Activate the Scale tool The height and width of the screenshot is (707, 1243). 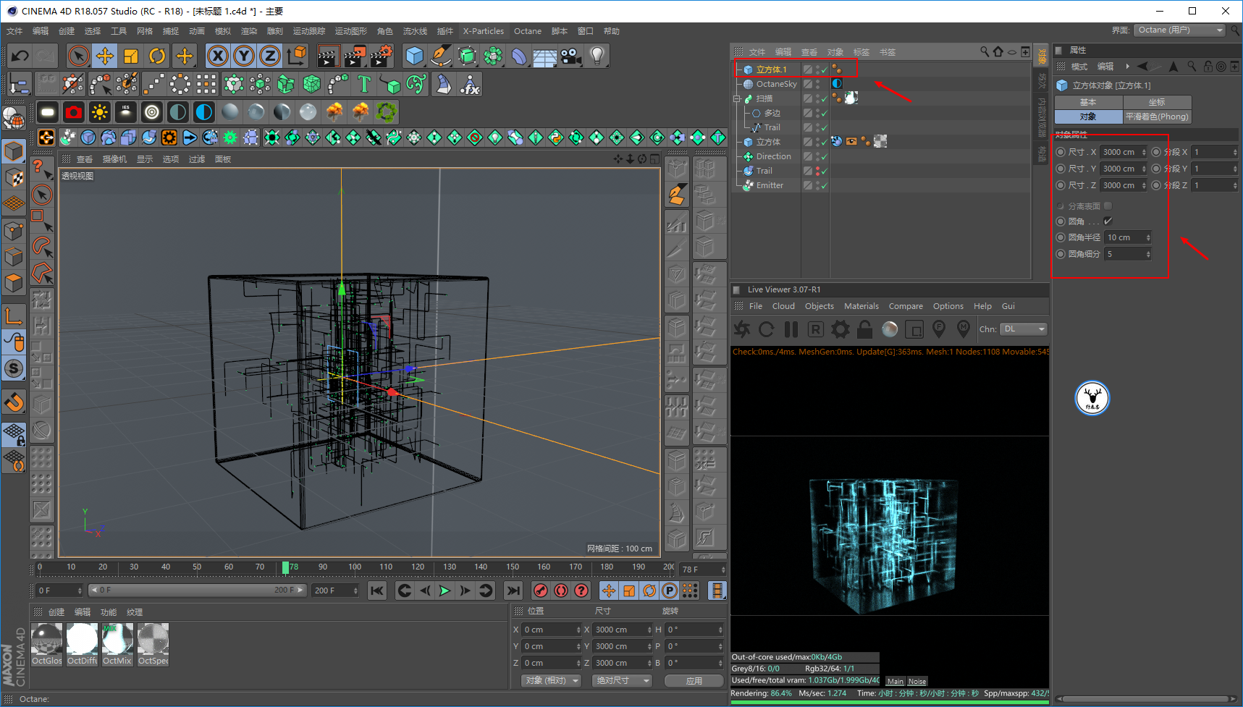click(130, 56)
